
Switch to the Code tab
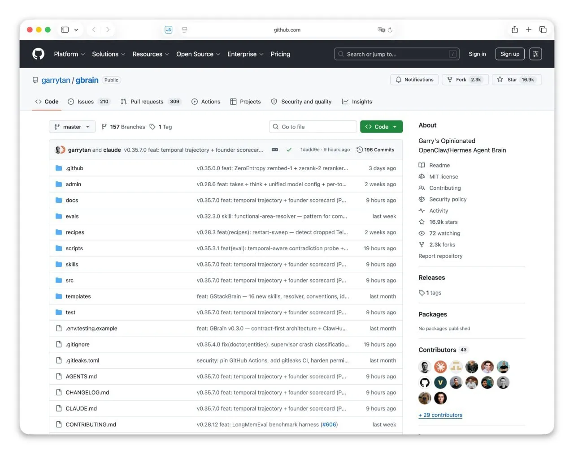47,102
